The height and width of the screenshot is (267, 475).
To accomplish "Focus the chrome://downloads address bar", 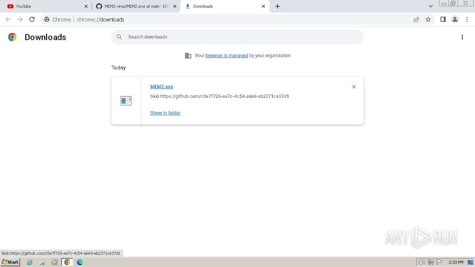I will click(237, 19).
